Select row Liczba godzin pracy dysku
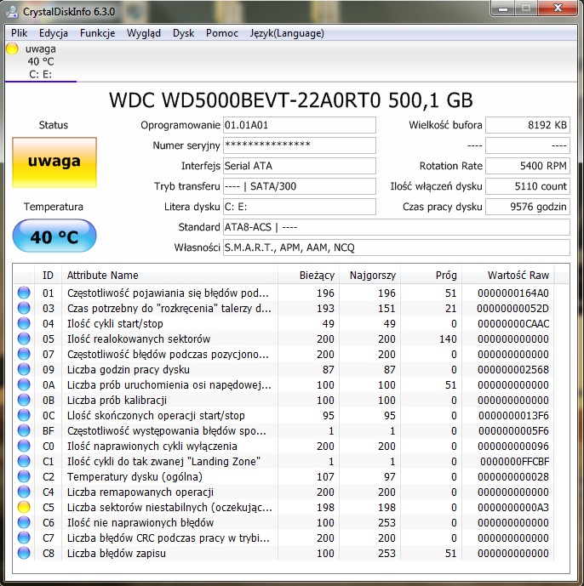This screenshot has height=586, width=584. (284, 369)
